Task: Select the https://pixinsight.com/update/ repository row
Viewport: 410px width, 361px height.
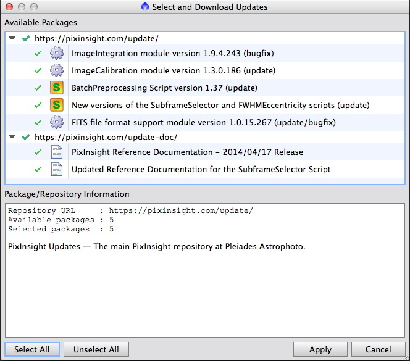Action: click(x=205, y=38)
